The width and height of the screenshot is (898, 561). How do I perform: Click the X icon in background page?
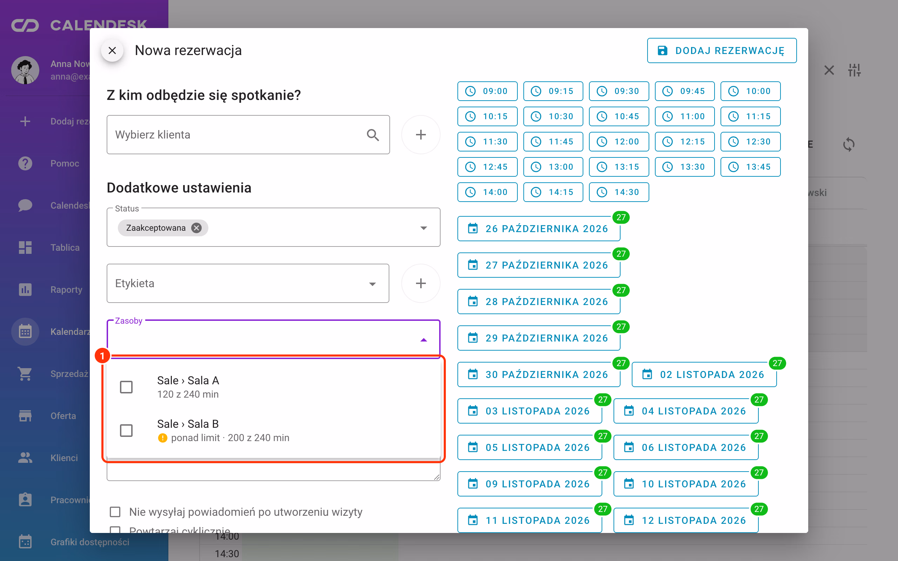coord(829,70)
